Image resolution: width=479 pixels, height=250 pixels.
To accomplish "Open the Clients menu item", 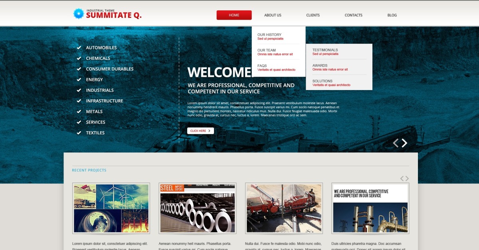I will 313,15.
